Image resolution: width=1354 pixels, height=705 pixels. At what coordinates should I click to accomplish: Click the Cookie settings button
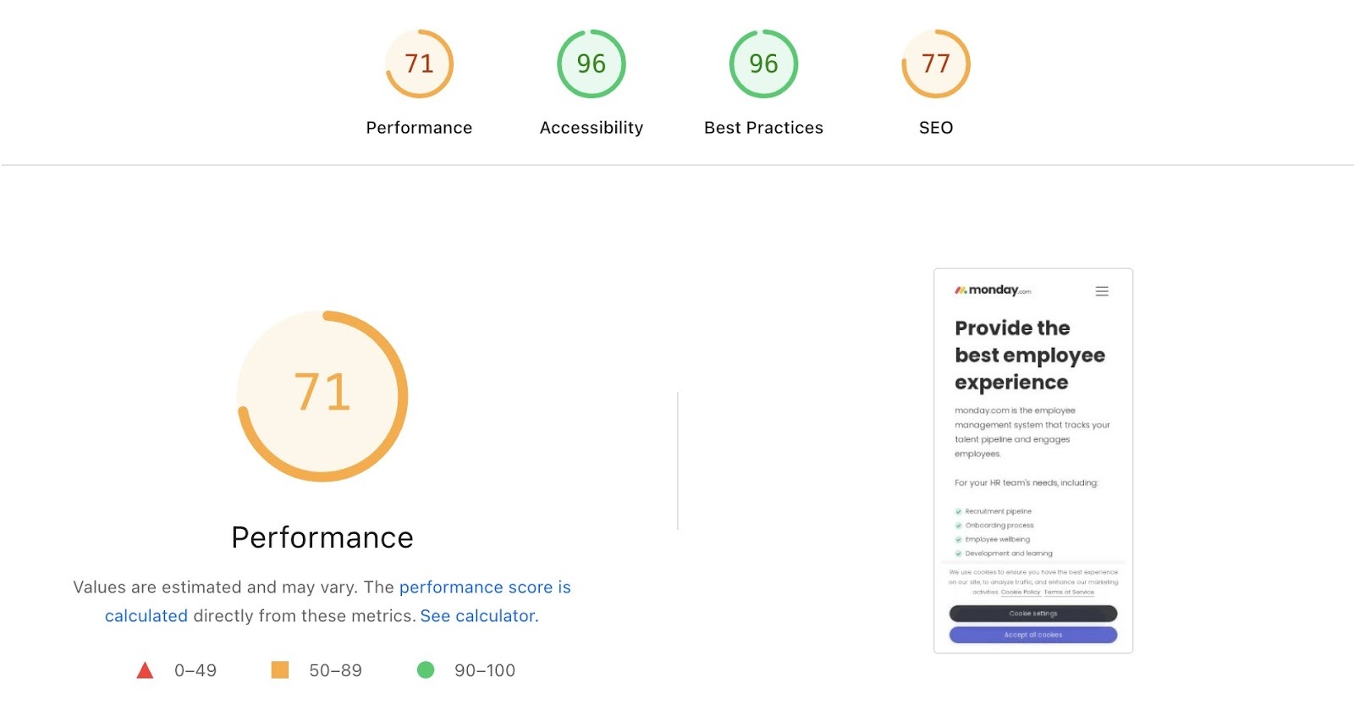(1032, 613)
